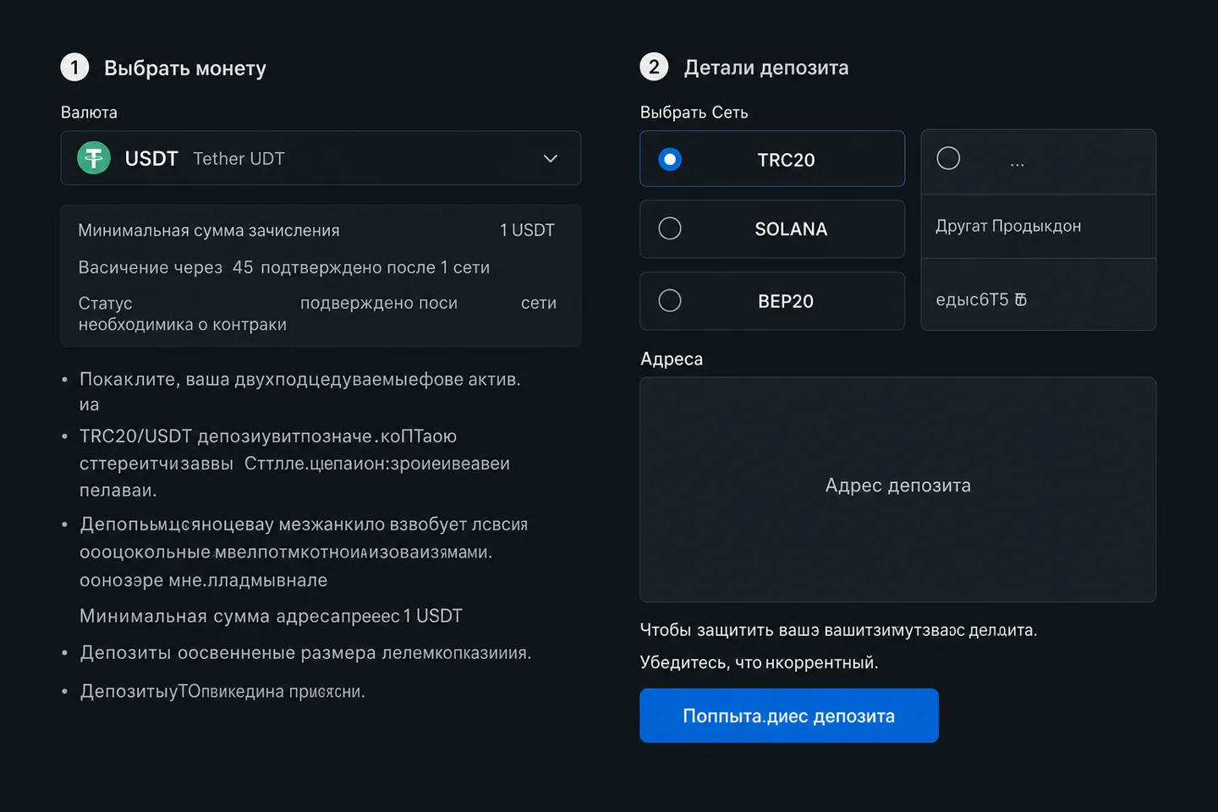This screenshot has width=1218, height=812.
Task: Click the "Детали депозита" heading
Action: tap(766, 68)
